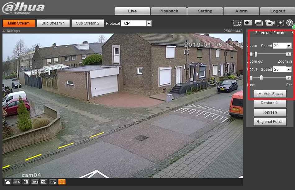The width and height of the screenshot is (295, 190).
Task: Click the triple snapshot icon
Action: pos(259,23)
